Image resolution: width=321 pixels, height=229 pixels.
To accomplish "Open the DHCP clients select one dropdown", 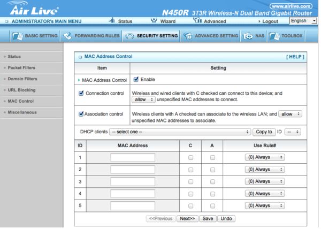I will click(180, 132).
